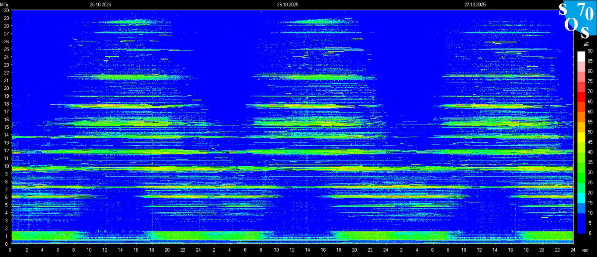Viewport: 597px width, 257px height.
Task: Select the 26.10.2025 date label
Action: pos(288,4)
